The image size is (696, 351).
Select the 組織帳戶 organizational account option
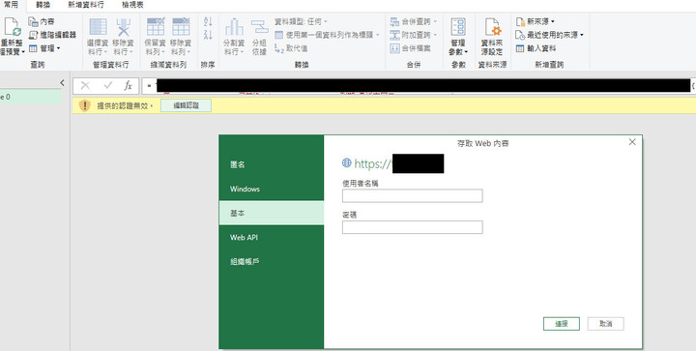tap(272, 261)
